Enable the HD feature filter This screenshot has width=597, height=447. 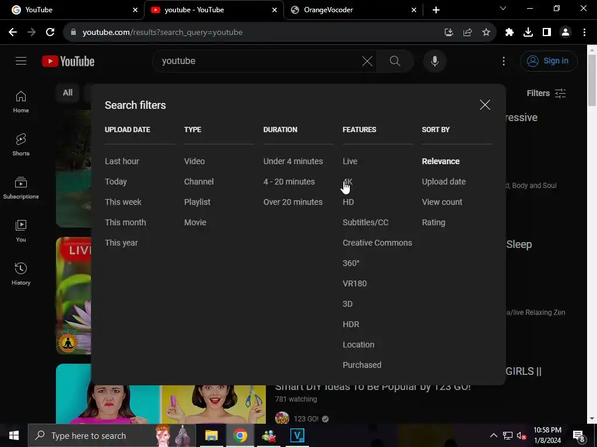click(x=348, y=202)
